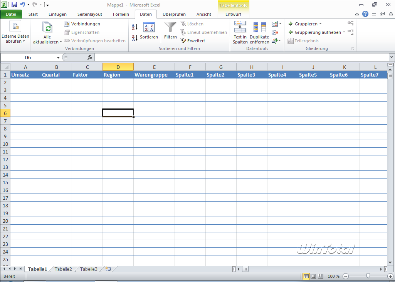This screenshot has width=395, height=282.
Task: Open customize quick access toolbar dropdown
Action: [x=47, y=5]
